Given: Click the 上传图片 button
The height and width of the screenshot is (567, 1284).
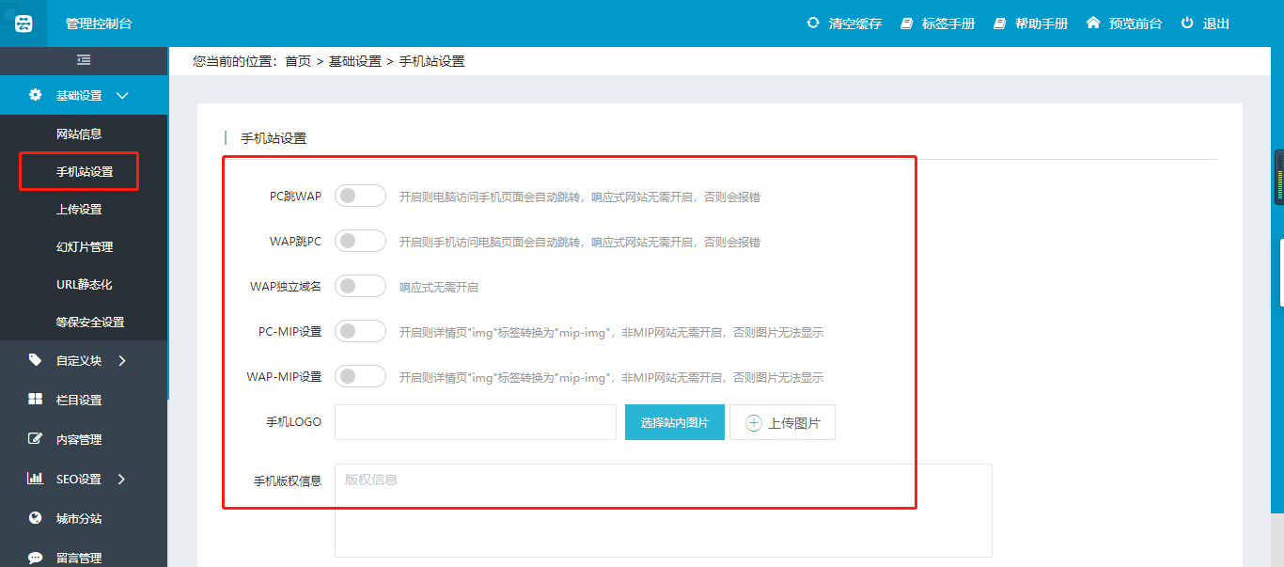Looking at the screenshot, I should (782, 422).
